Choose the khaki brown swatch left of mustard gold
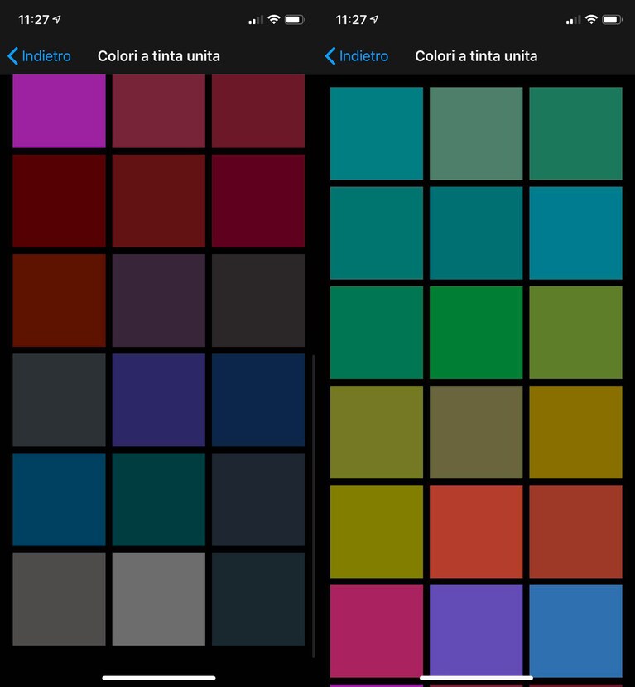The image size is (635, 687). (x=476, y=432)
